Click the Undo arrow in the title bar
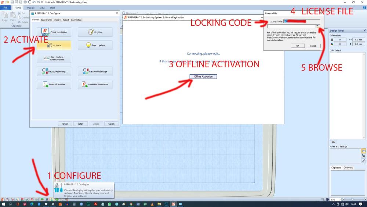Viewport: 367px width, 207px height. pos(34,2)
